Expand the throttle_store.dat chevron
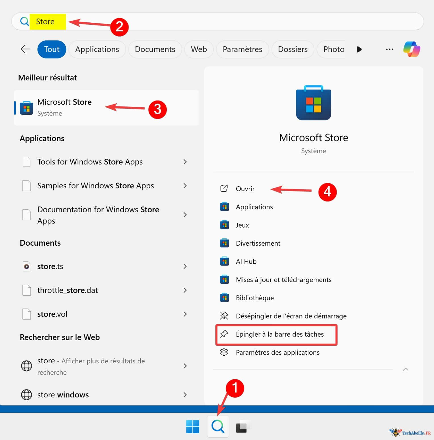 [x=185, y=290]
